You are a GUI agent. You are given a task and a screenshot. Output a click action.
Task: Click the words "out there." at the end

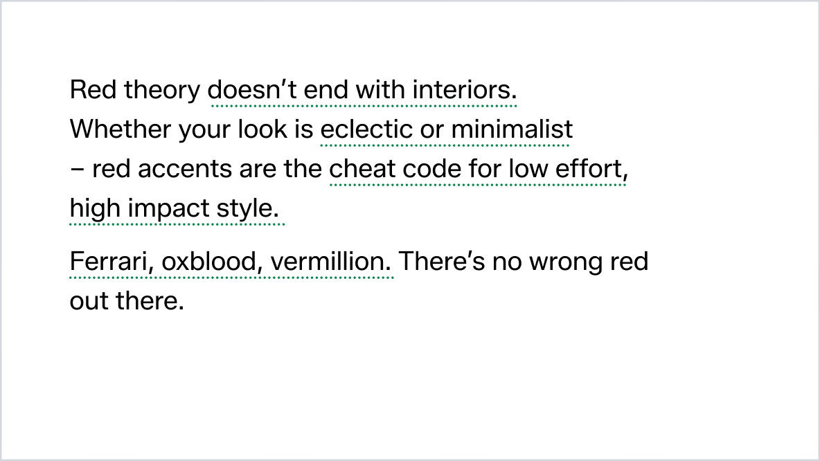click(126, 302)
